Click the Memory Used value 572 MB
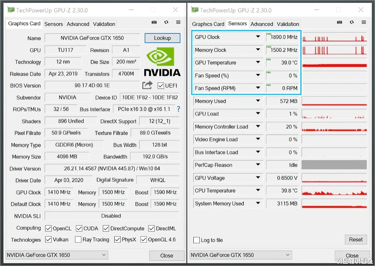Viewport: 375px width, 266px height. 282,101
